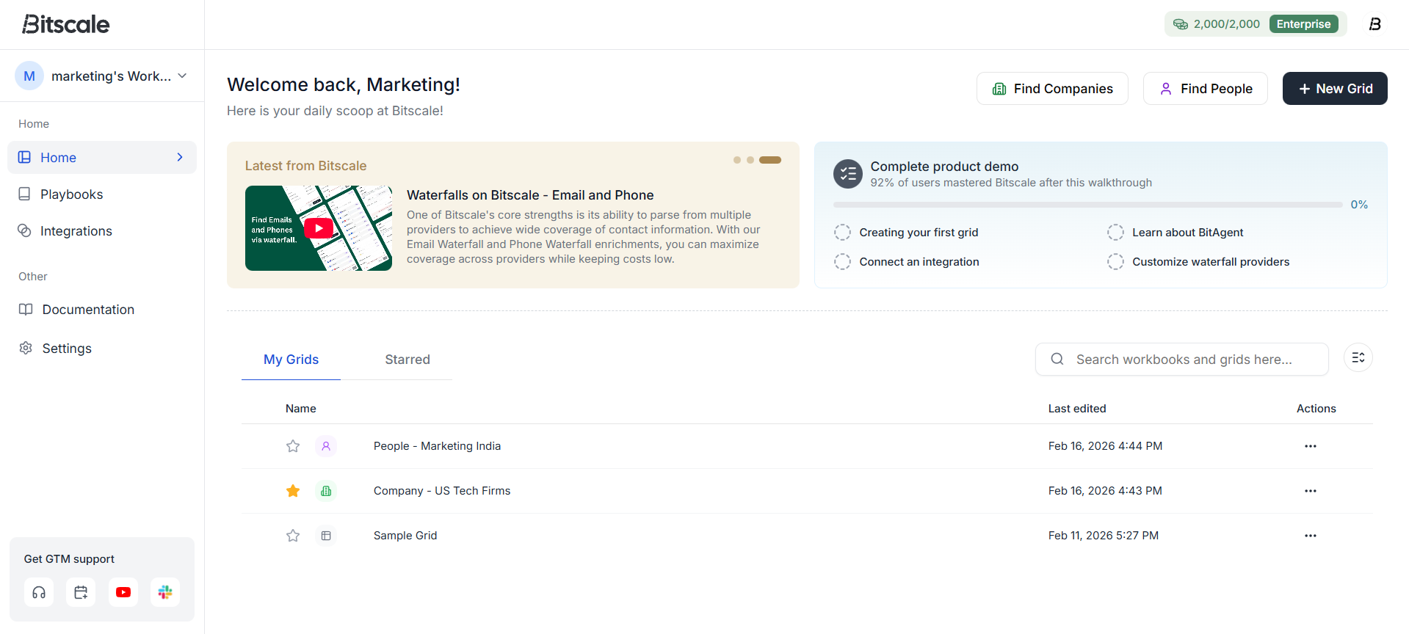
Task: Click the Enterprise plan badge
Action: 1303,24
